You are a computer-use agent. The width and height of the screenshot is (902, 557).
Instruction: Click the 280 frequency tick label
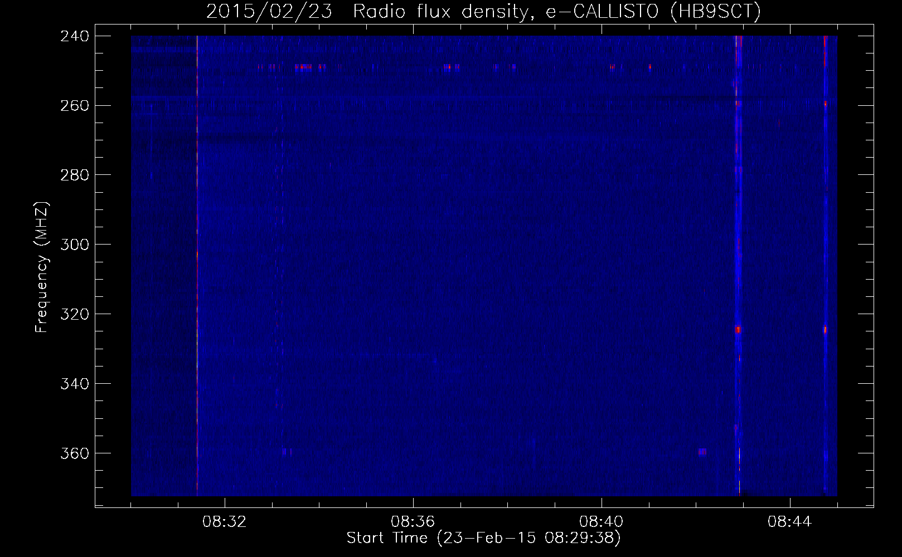tap(75, 175)
